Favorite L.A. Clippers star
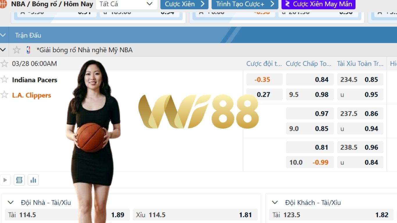This screenshot has width=397, height=223. 4,95
